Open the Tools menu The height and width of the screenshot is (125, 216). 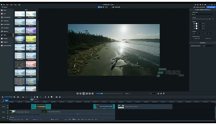click(11, 5)
